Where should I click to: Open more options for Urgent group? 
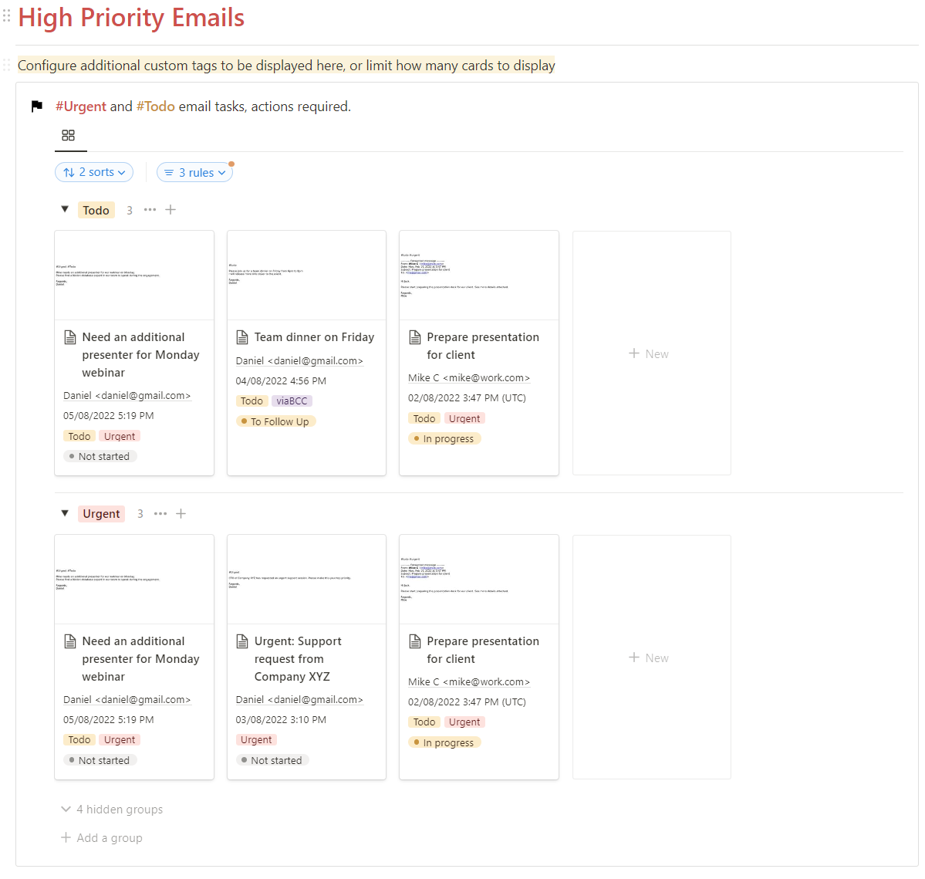pyautogui.click(x=160, y=514)
